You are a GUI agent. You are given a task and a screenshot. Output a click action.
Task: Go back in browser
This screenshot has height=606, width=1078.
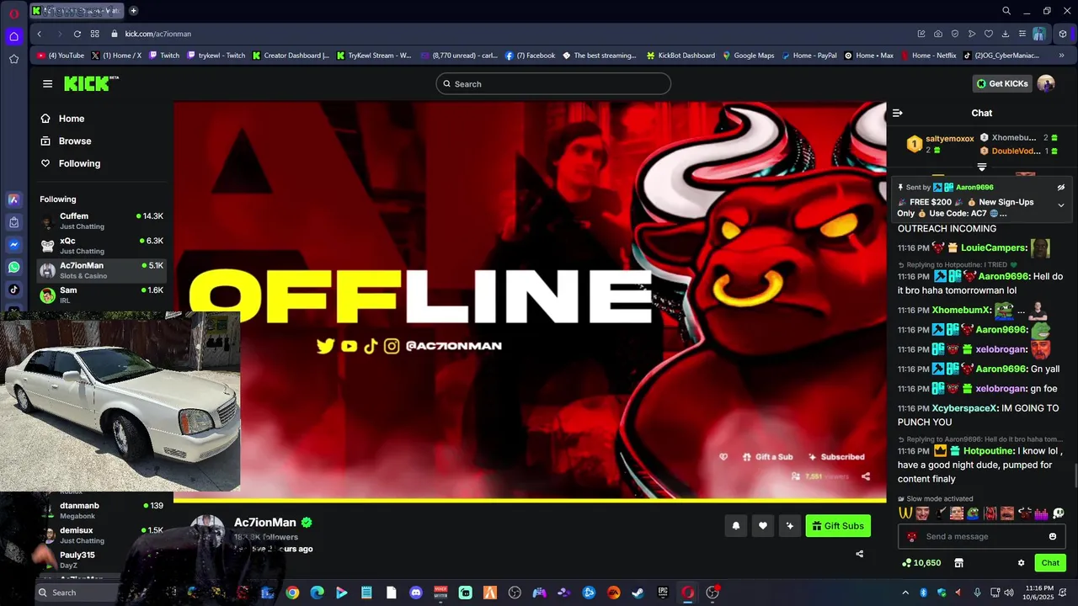[x=40, y=34]
